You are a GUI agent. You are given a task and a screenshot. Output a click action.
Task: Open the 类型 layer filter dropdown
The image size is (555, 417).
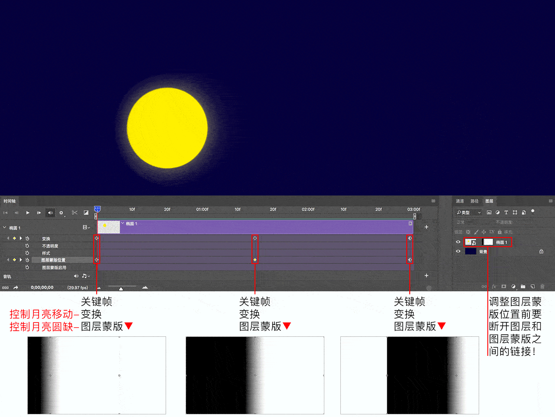click(x=469, y=212)
